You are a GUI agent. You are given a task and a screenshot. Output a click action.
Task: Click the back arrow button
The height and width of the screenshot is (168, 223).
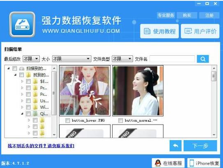[175, 146]
